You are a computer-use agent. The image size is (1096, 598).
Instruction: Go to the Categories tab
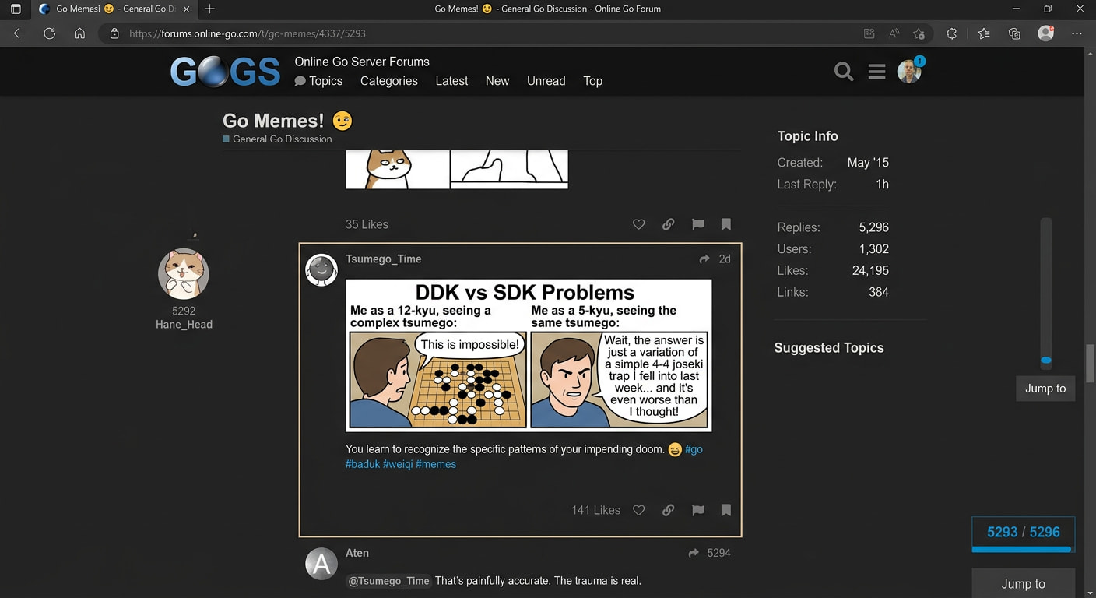(x=388, y=81)
